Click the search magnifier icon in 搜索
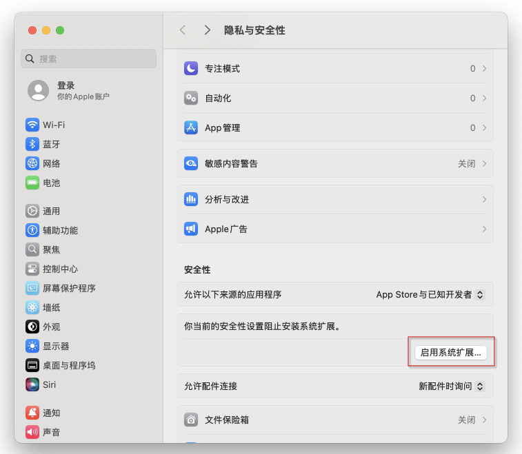 point(30,59)
